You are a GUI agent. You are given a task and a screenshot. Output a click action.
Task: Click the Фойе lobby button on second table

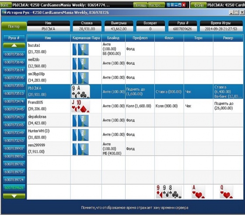pyautogui.click(x=199, y=5)
